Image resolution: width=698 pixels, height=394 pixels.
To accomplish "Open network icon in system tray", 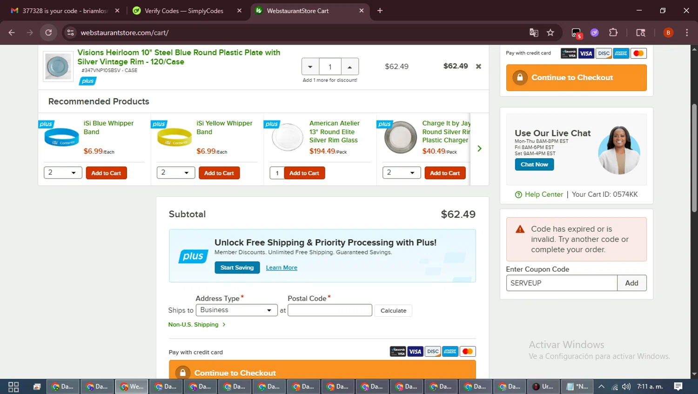I will point(614,387).
